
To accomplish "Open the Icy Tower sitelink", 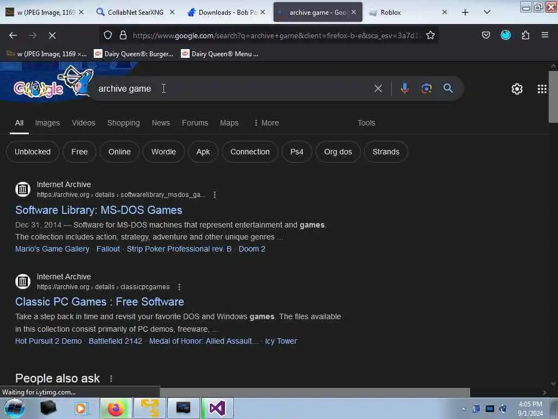I will pos(281,341).
